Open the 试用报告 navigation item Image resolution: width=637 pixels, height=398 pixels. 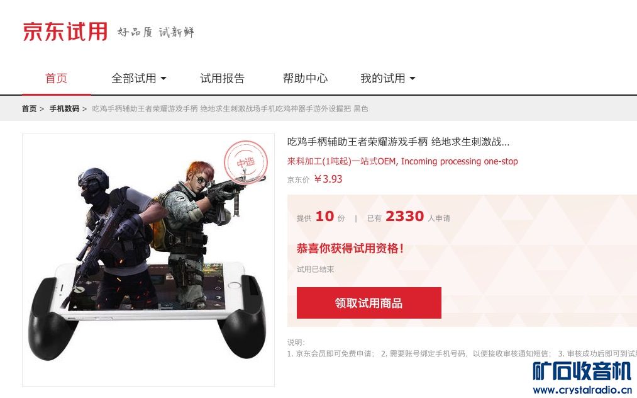222,78
